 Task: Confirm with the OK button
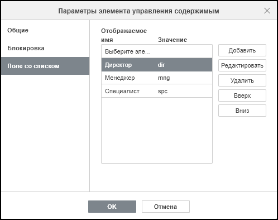112,207
